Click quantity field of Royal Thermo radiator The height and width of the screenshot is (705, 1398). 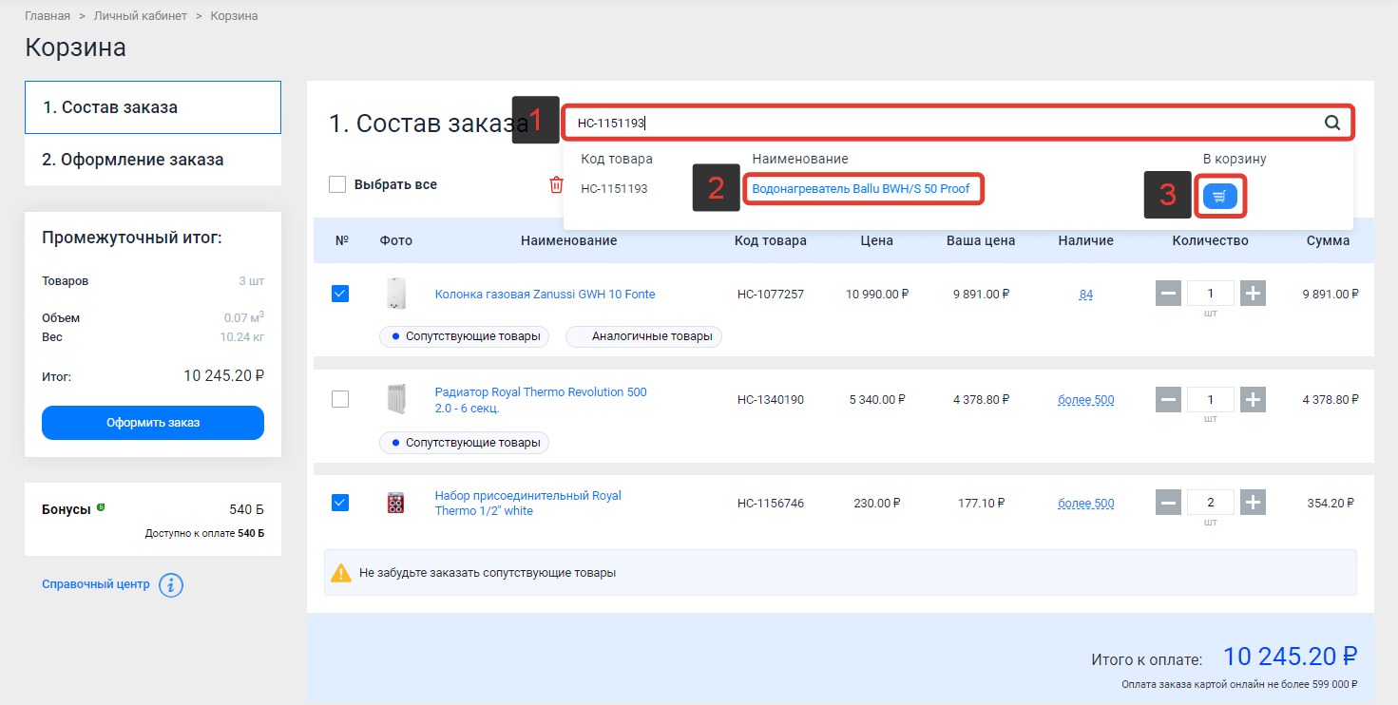[x=1210, y=399]
